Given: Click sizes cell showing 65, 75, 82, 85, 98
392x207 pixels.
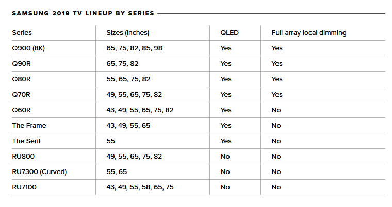Looking at the screenshot, I should [x=135, y=48].
